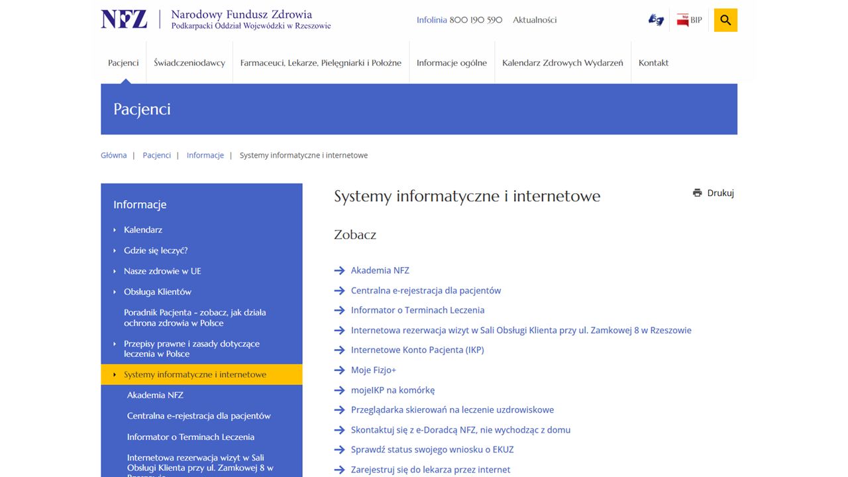
Task: Select Centralna e-rejestracja dla pacjentów in sidebar
Action: tap(199, 416)
